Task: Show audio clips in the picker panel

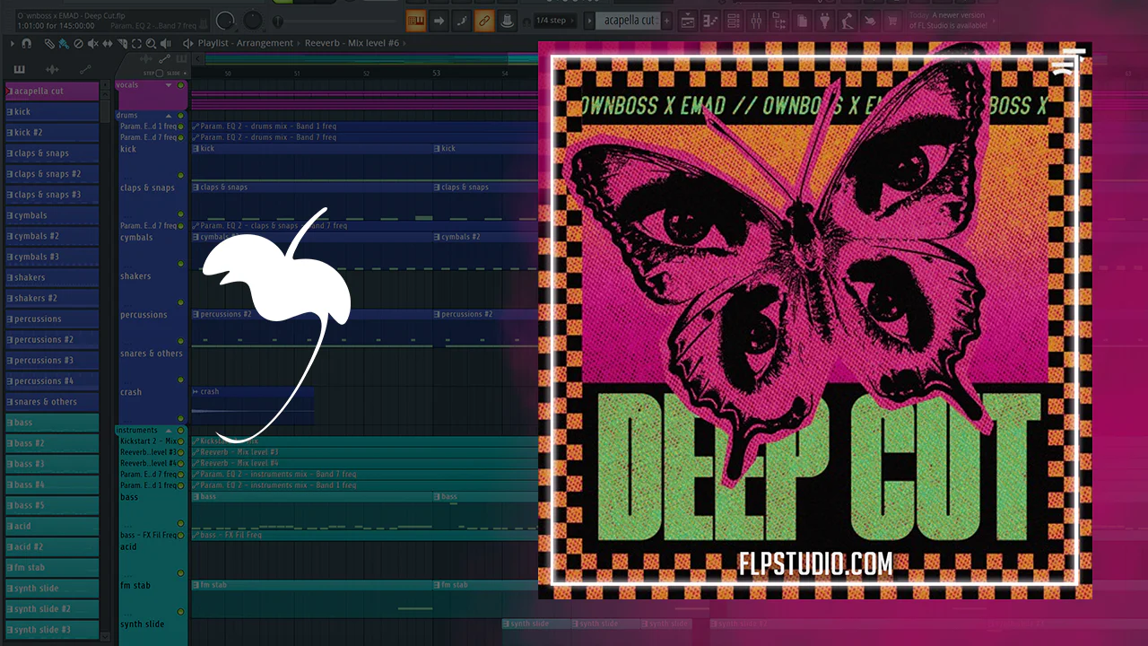Action: [x=52, y=70]
